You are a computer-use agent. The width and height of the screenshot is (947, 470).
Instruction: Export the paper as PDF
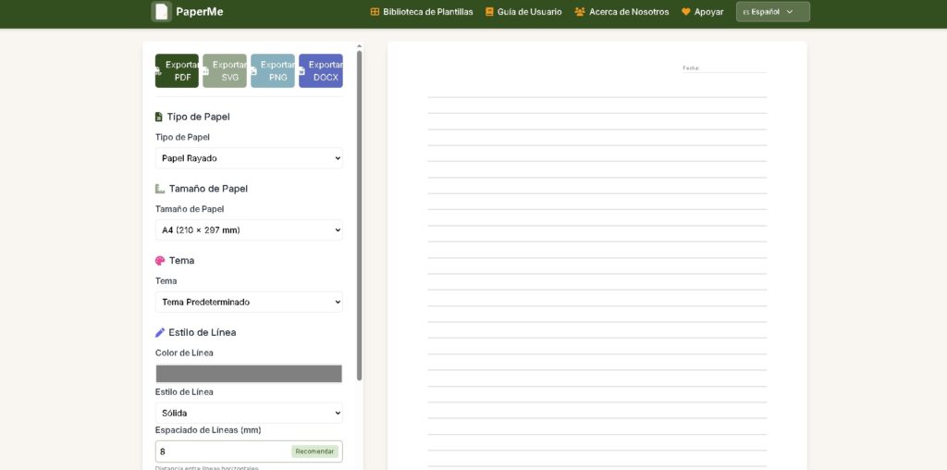(x=177, y=70)
